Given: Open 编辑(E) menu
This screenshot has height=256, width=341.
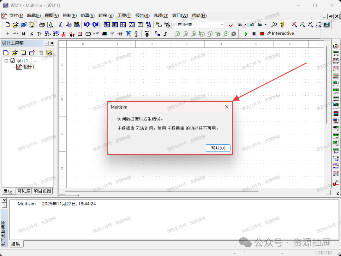Looking at the screenshot, I should coord(34,16).
